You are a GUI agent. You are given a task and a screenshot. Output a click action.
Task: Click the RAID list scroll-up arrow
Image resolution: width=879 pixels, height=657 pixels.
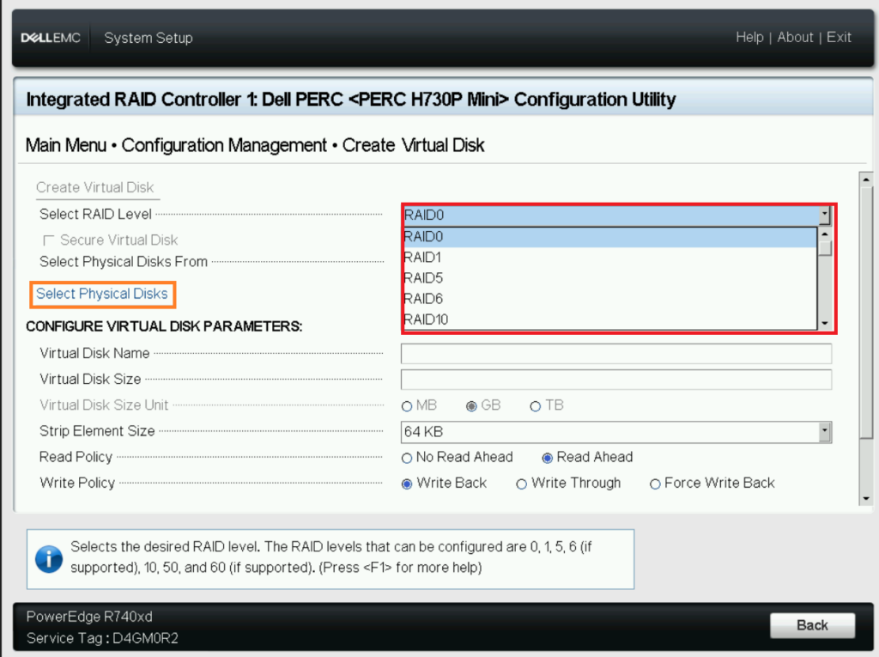[x=825, y=234]
